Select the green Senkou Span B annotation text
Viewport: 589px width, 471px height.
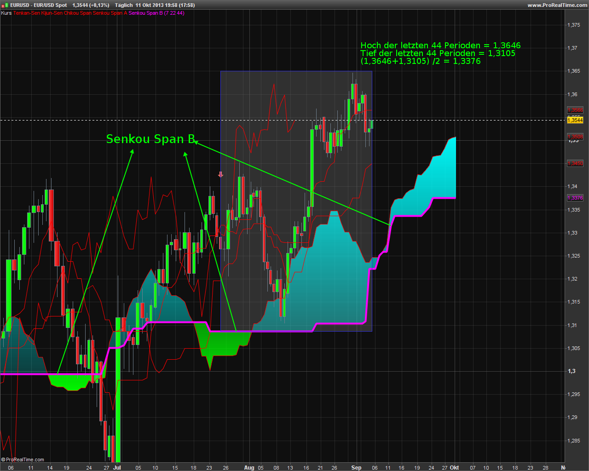(x=150, y=139)
